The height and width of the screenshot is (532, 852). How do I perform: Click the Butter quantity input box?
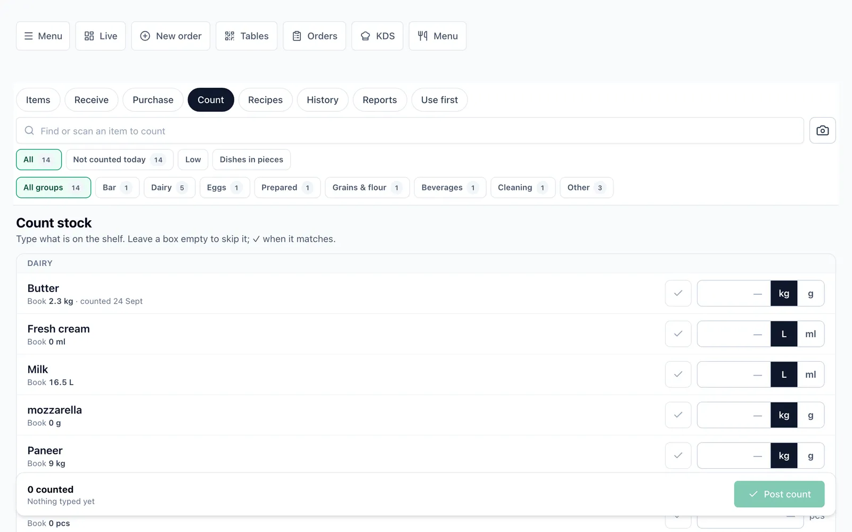tap(734, 294)
